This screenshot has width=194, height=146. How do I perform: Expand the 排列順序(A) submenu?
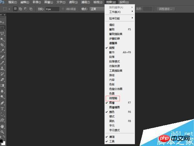(120, 7)
